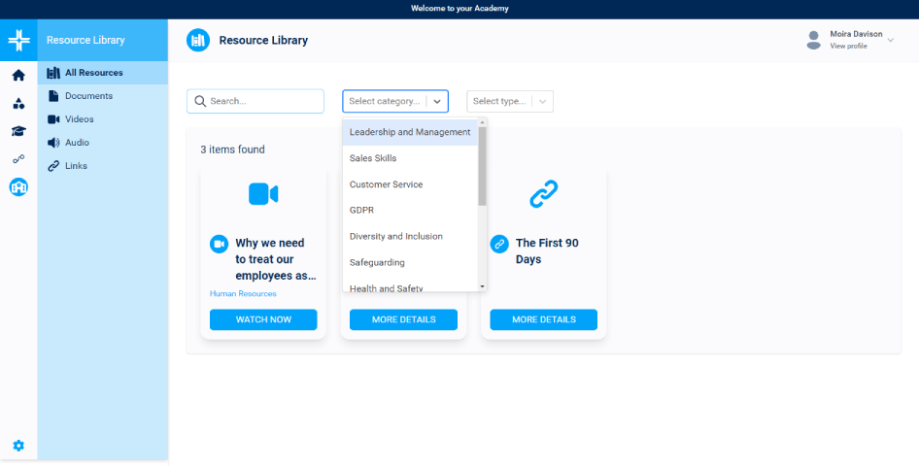This screenshot has width=919, height=466.
Task: Click the graduation cap courses icon
Action: (x=18, y=132)
